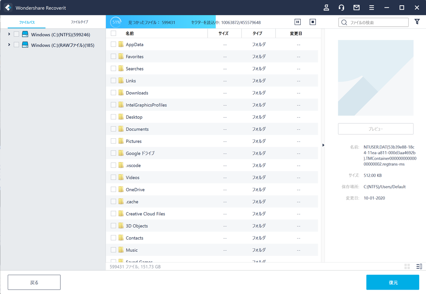426x294 pixels.
Task: Select the Music folder name
Action: (x=132, y=250)
